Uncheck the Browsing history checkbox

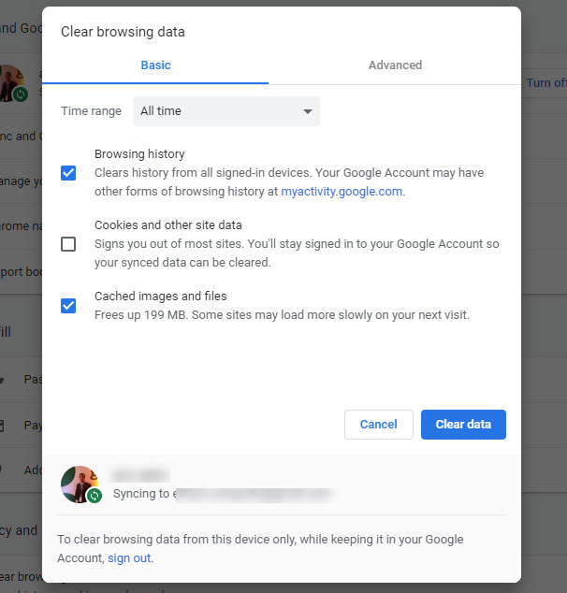pos(68,173)
